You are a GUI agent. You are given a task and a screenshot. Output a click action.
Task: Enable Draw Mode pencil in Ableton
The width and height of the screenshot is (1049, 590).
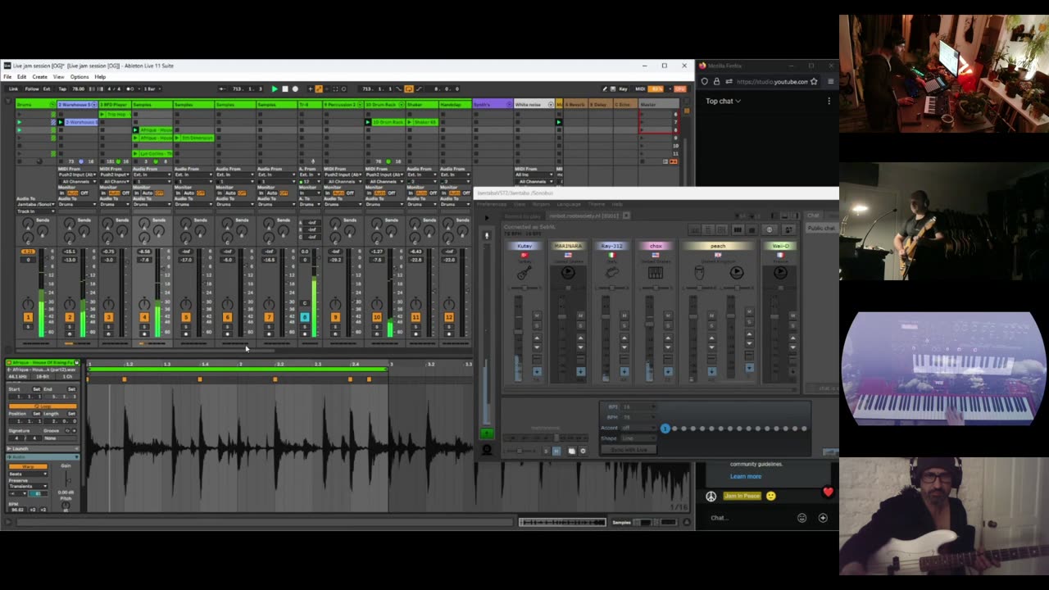point(605,88)
